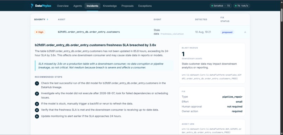Screen dimensions: 283x135
Task: Click the italic severity rationale callout
Action: [x=104, y=66]
